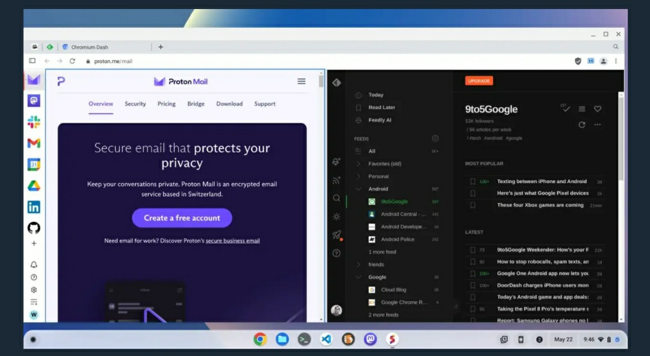
Task: Open Proton Mail hamburger menu
Action: point(302,81)
